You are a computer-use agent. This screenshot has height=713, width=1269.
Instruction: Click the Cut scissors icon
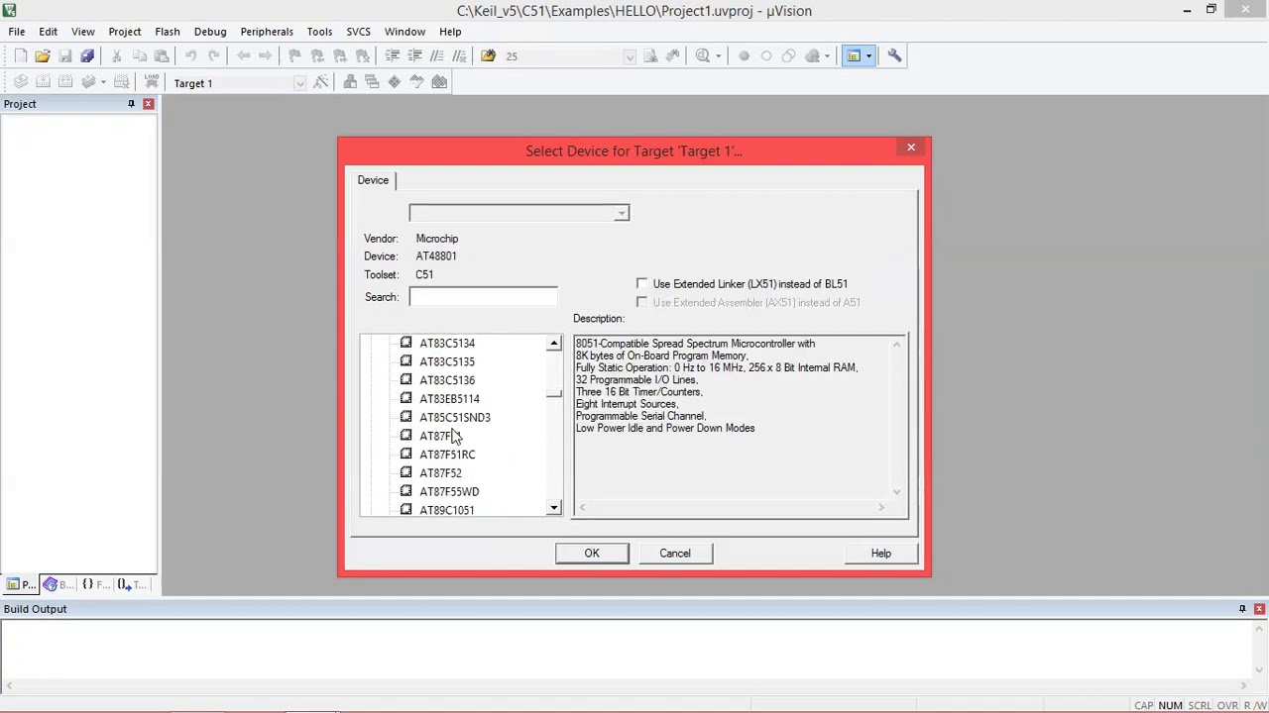tap(116, 56)
